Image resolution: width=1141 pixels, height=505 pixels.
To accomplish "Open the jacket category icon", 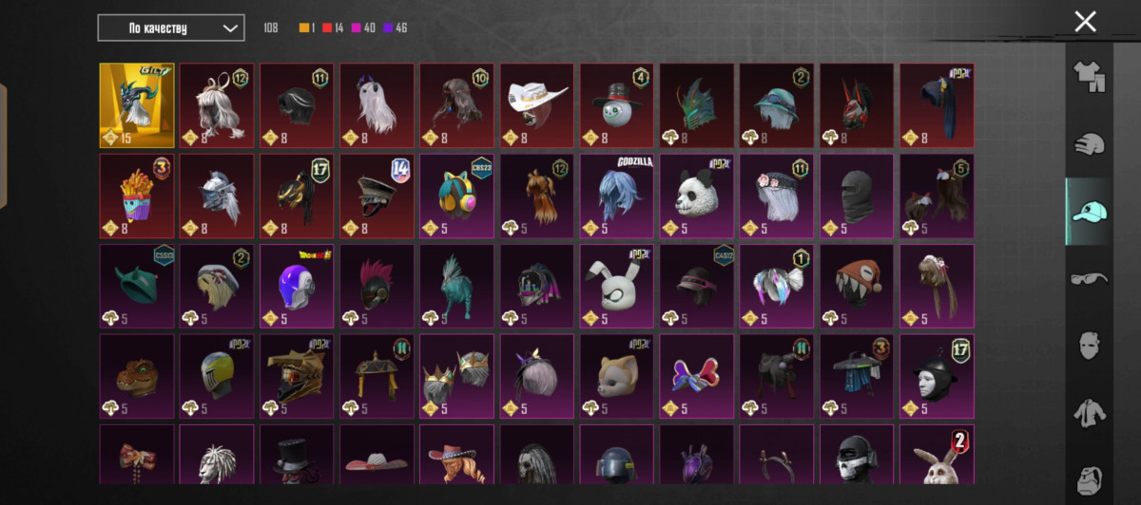I will [x=1088, y=411].
